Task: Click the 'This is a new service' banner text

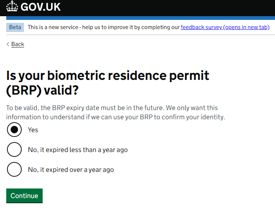Action: tap(104, 27)
